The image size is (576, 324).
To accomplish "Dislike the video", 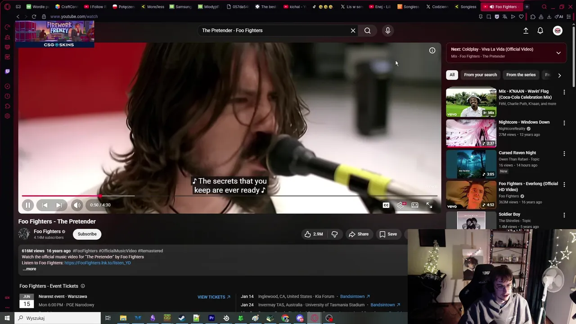I will (334, 234).
